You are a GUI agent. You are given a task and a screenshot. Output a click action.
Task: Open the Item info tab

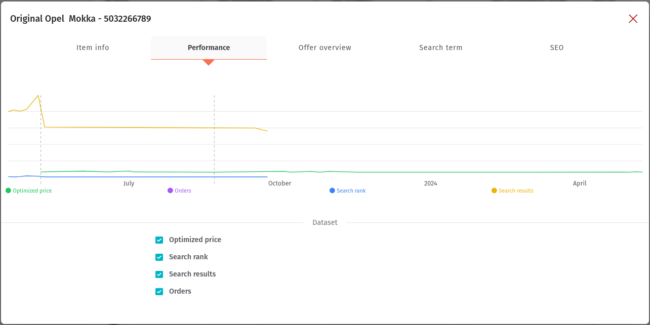click(x=93, y=48)
